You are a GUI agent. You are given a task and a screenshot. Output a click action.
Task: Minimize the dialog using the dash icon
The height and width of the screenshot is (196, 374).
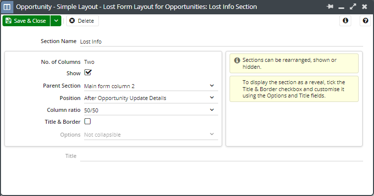tap(341, 7)
